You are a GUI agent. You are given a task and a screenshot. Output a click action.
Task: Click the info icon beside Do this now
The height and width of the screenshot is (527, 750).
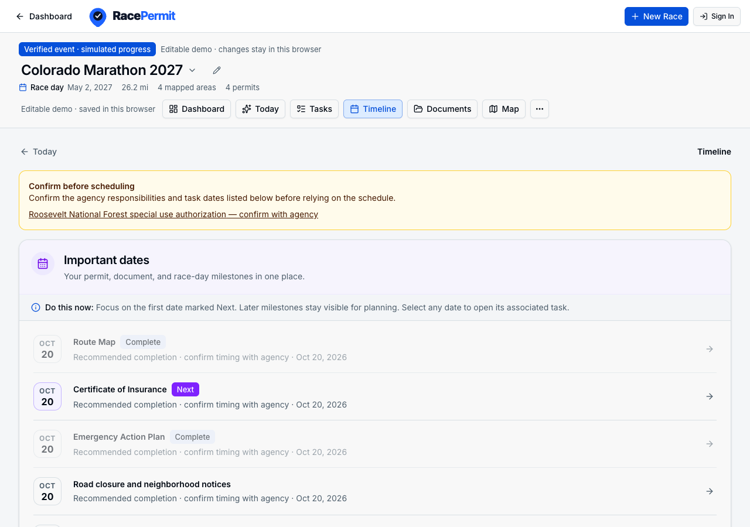(x=36, y=307)
